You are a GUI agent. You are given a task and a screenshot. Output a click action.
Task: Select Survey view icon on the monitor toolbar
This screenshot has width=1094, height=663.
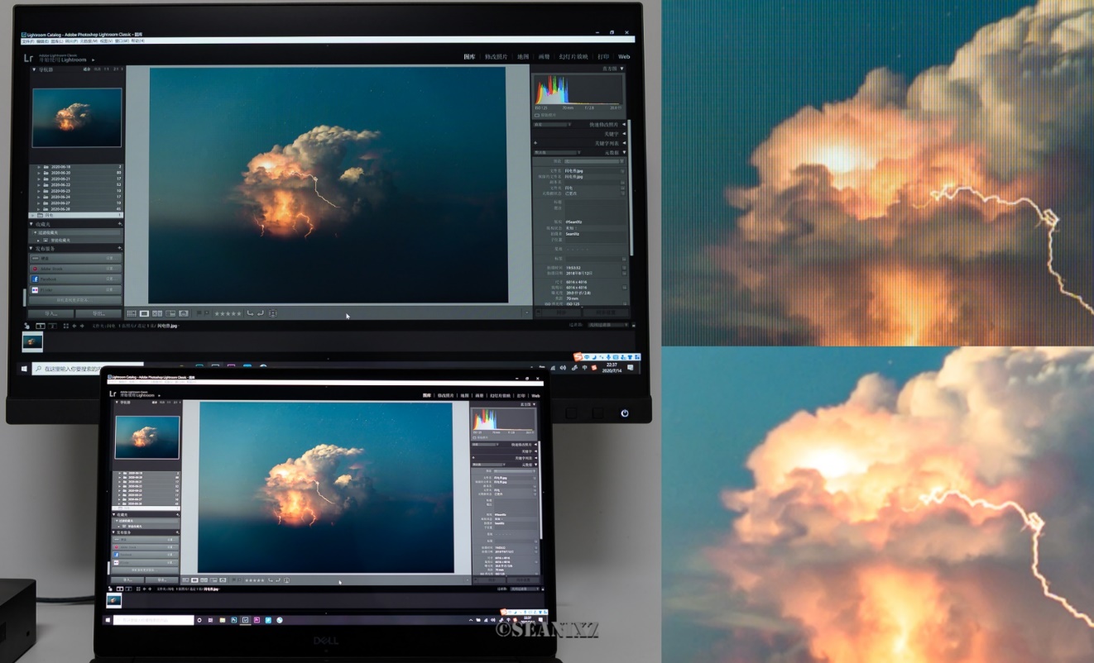point(170,313)
